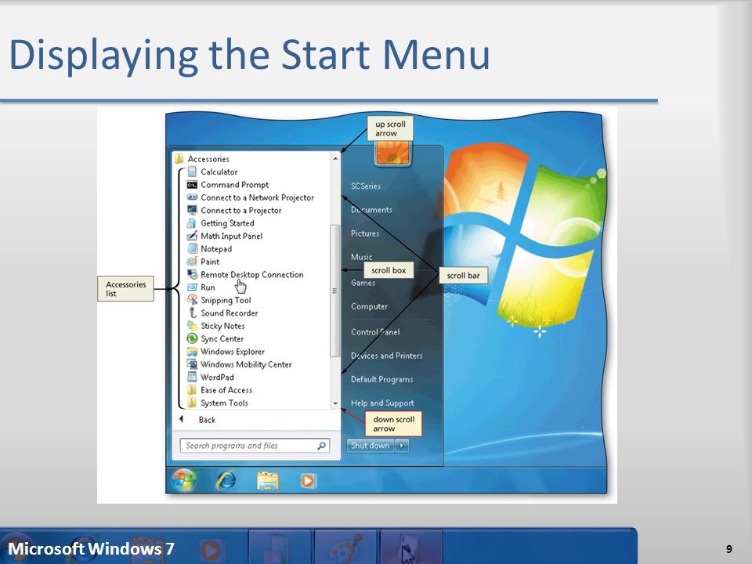The height and width of the screenshot is (564, 752).
Task: Open the Shut down options arrow
Action: coord(402,446)
